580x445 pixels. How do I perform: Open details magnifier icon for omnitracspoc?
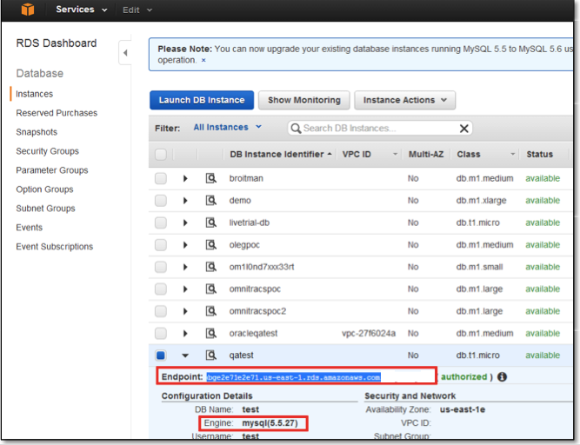tap(210, 289)
